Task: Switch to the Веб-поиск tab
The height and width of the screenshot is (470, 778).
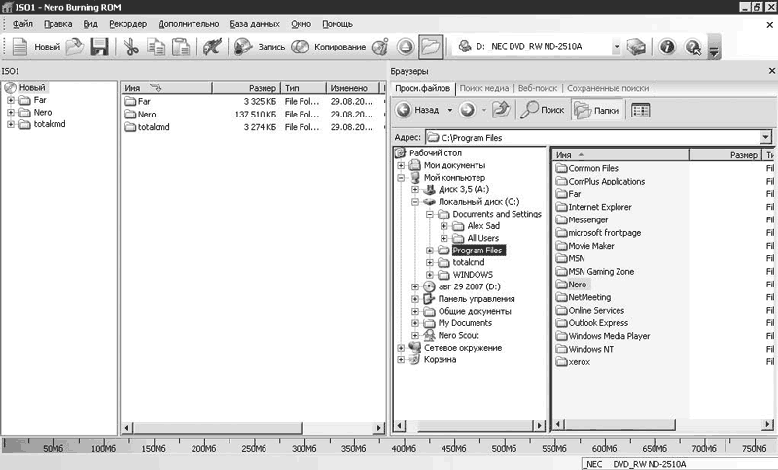Action: point(538,88)
